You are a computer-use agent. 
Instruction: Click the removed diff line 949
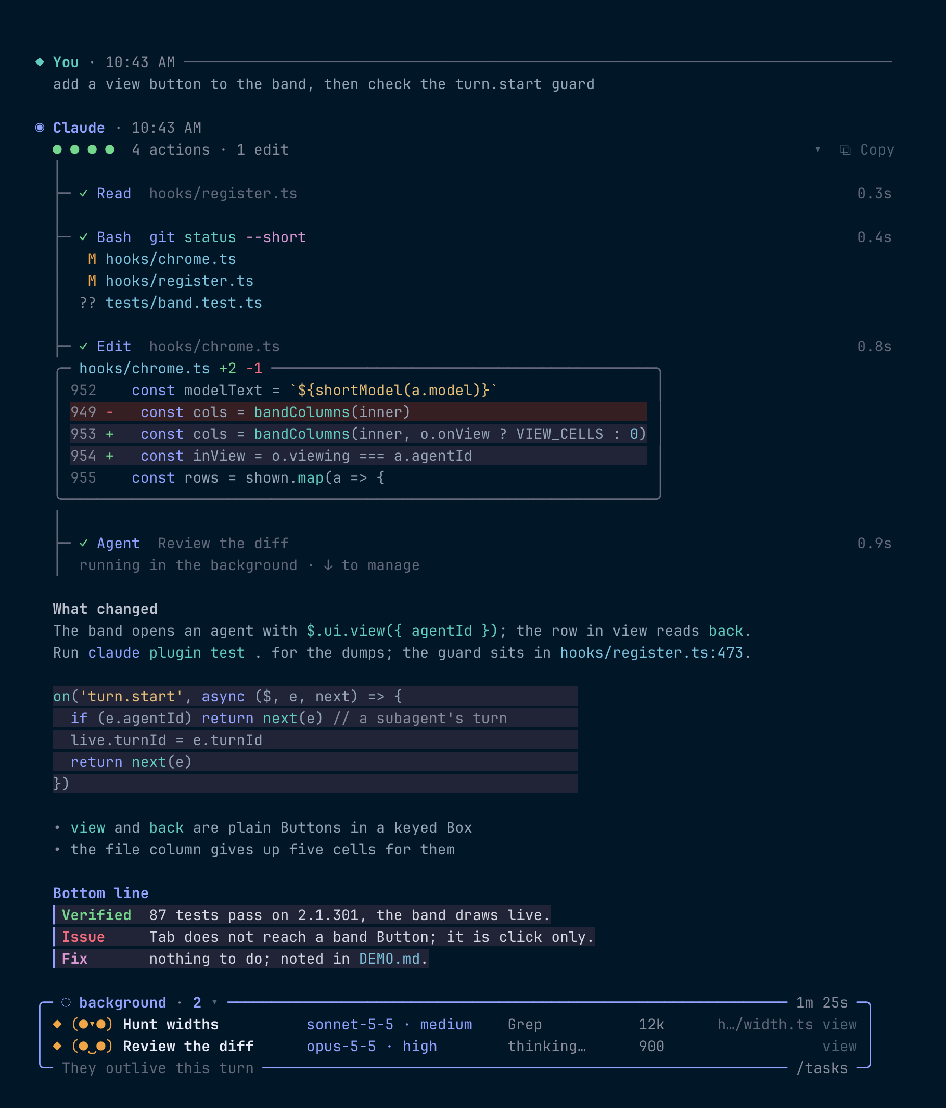tap(359, 412)
